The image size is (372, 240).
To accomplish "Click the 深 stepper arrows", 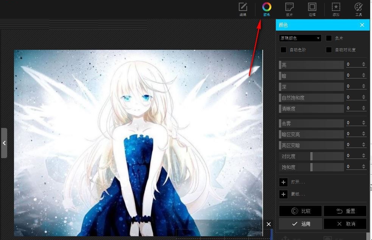I will pos(363,86).
